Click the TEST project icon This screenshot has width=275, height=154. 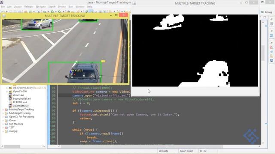(6, 127)
